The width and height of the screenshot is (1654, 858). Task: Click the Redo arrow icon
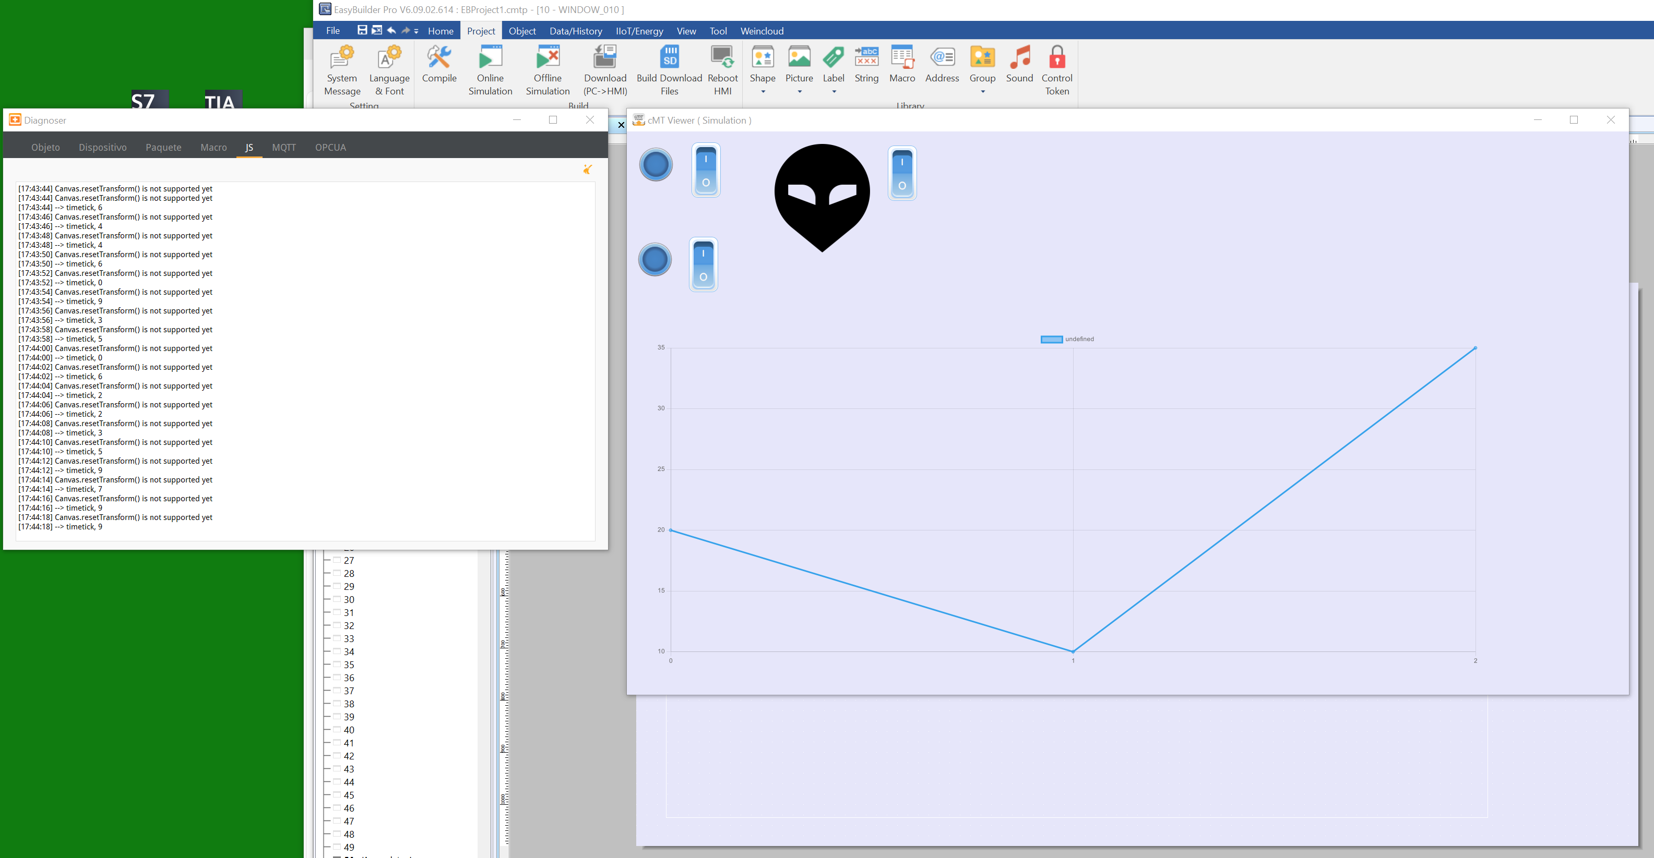tap(405, 30)
